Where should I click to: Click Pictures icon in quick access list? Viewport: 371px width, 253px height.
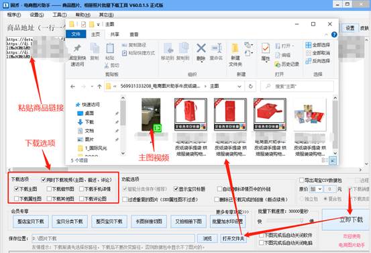click(x=81, y=140)
